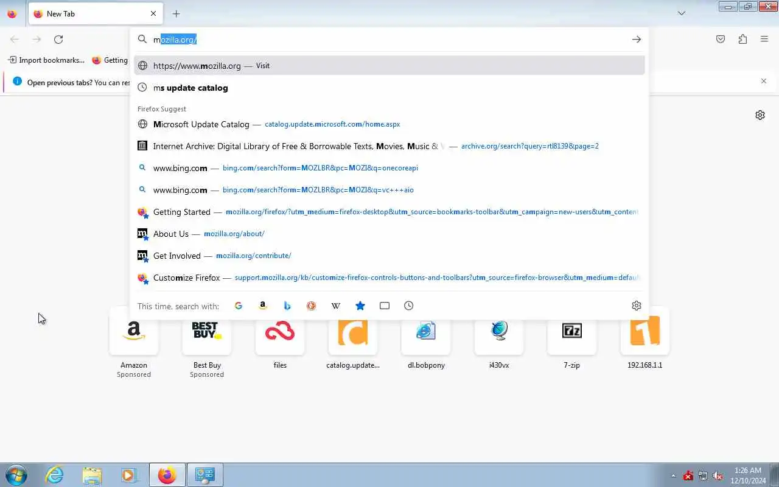The height and width of the screenshot is (487, 779).
Task: Search this time in Bookmarks
Action: (x=360, y=306)
